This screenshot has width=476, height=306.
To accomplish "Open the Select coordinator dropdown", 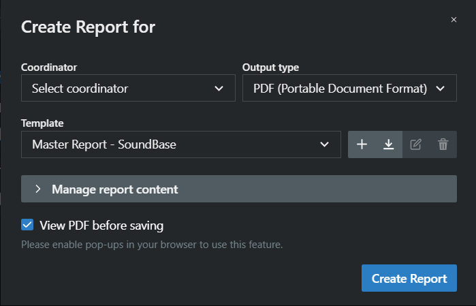I will pos(128,88).
